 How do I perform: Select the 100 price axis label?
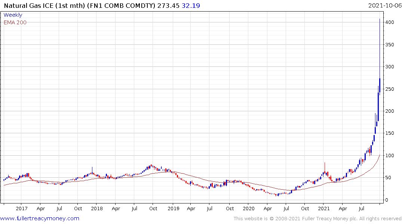(x=389, y=155)
